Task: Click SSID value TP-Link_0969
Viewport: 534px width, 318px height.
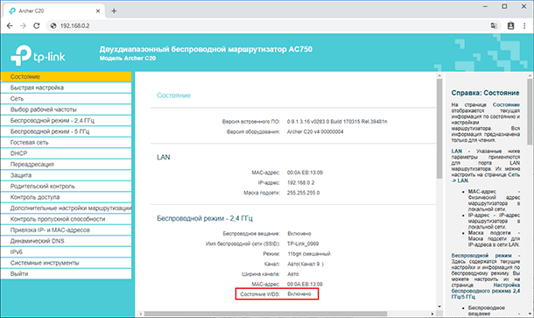Action: pyautogui.click(x=303, y=244)
